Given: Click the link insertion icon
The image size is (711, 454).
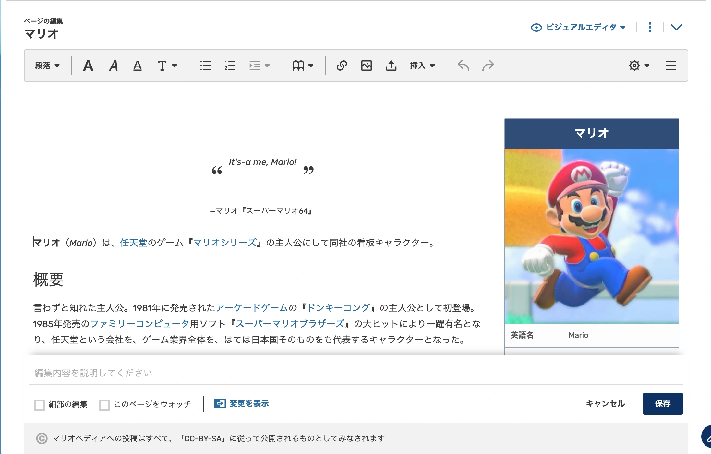Looking at the screenshot, I should [342, 66].
